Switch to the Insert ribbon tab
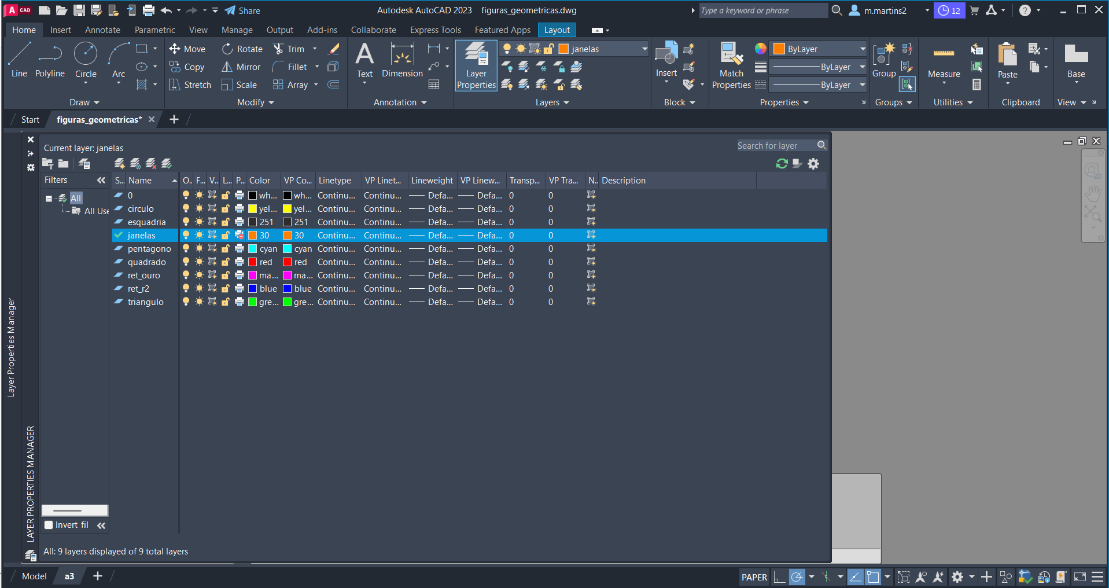The image size is (1109, 588). click(x=61, y=30)
